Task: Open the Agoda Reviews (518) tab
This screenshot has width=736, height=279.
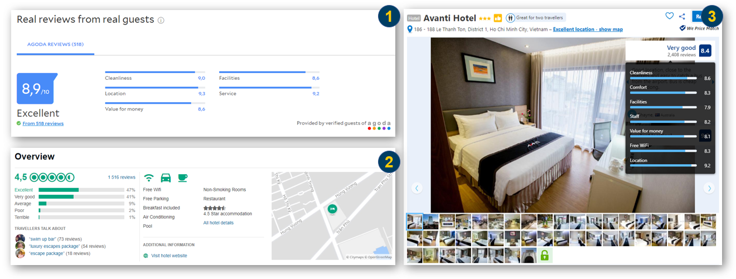Action: click(55, 44)
